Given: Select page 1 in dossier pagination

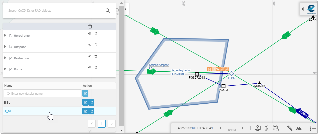Looking at the screenshot, I should tap(102, 124).
